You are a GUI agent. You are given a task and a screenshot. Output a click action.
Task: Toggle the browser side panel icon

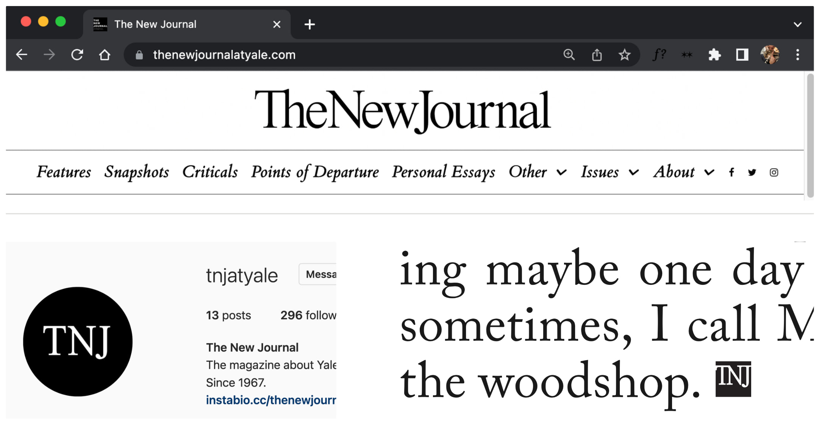tap(742, 55)
